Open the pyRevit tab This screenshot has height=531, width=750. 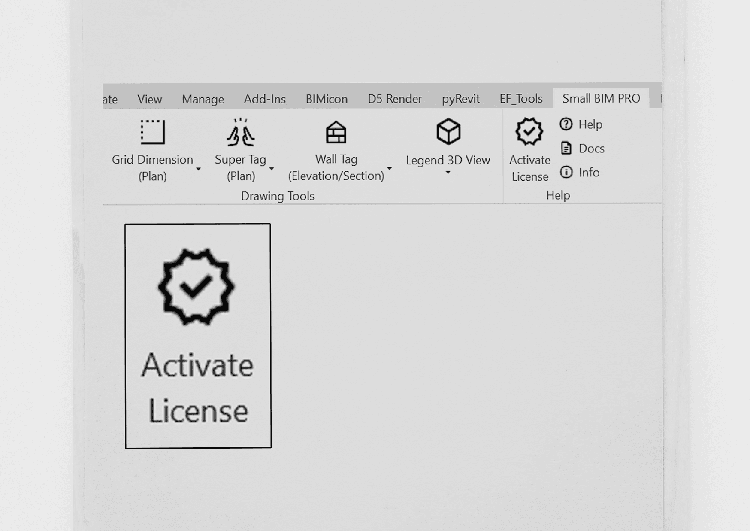pos(460,99)
